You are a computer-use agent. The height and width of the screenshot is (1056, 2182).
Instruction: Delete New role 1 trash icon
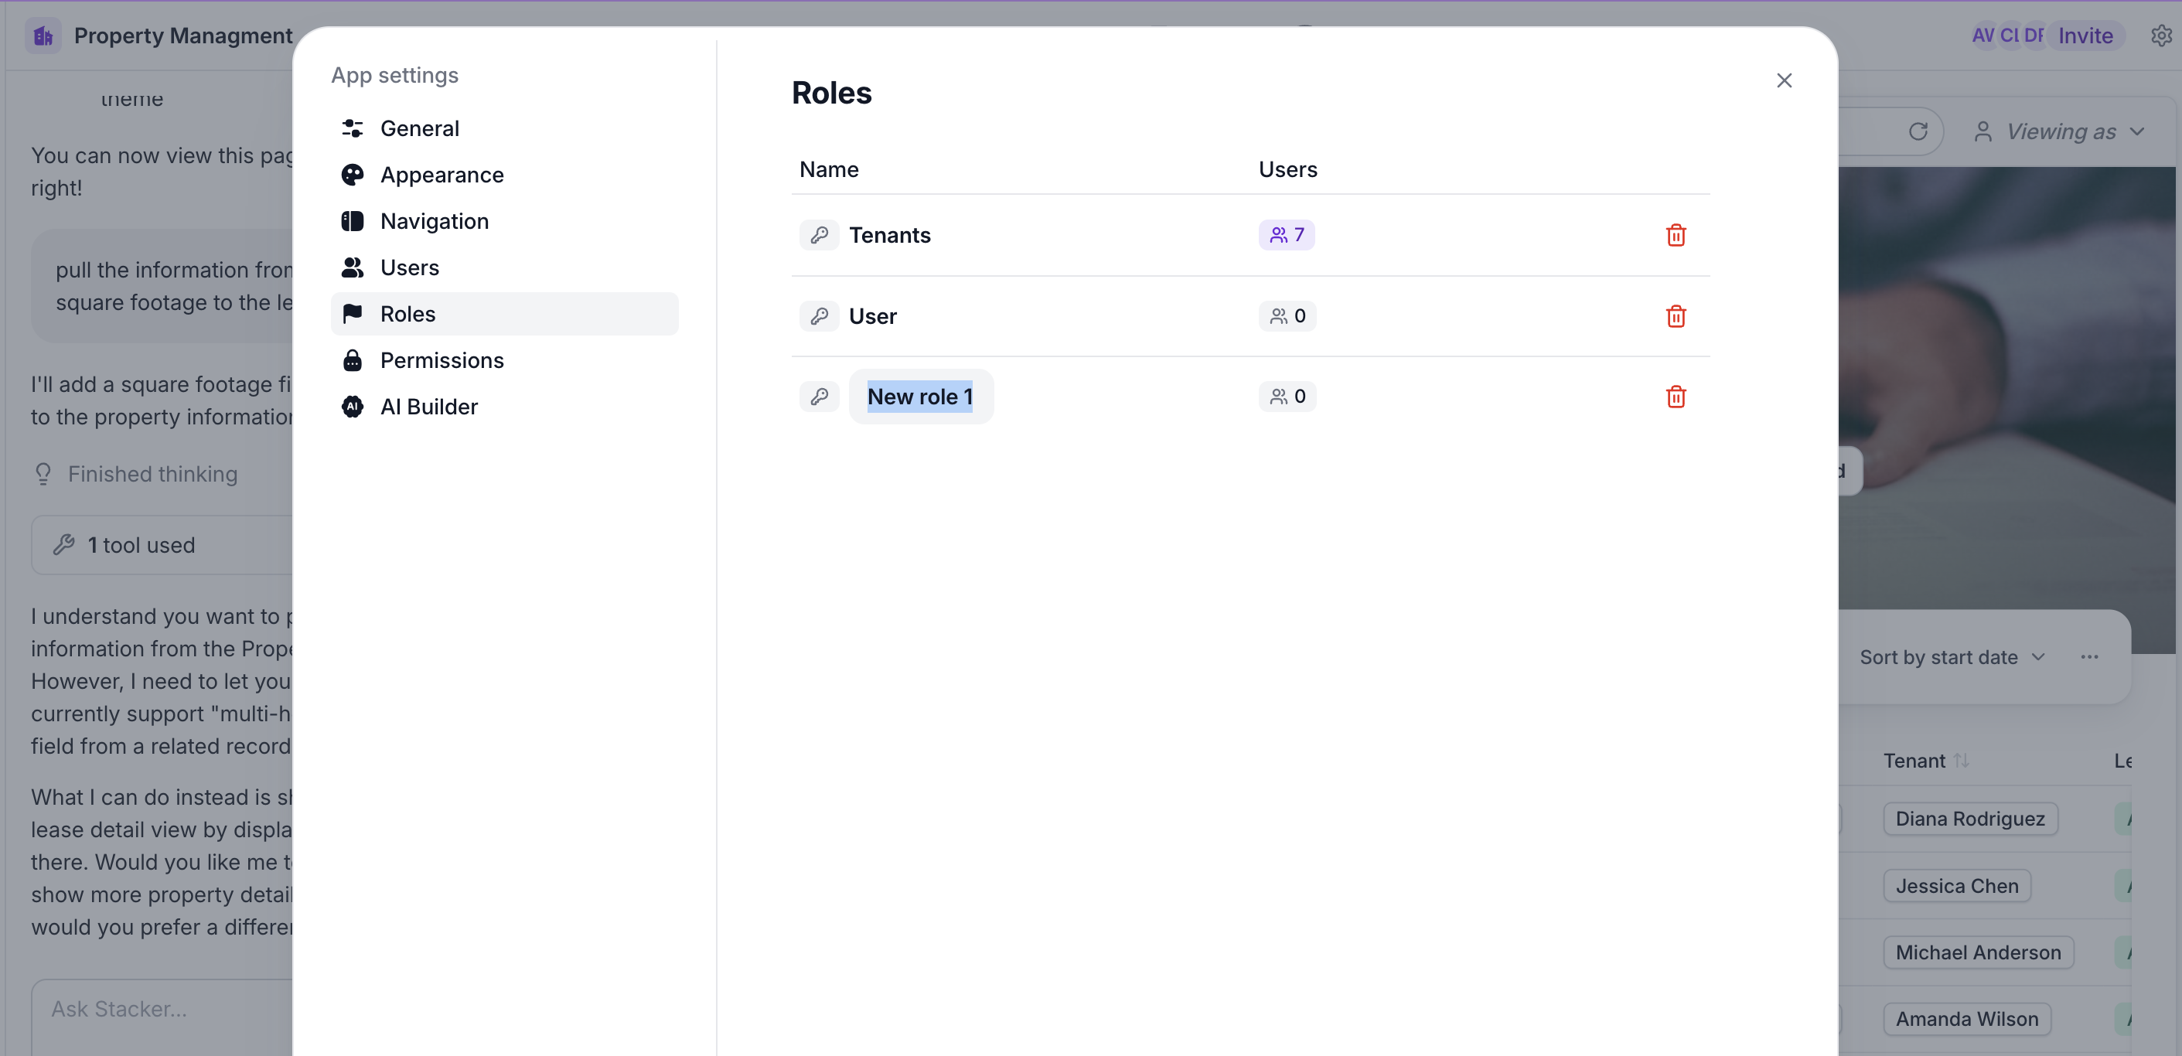pos(1675,397)
